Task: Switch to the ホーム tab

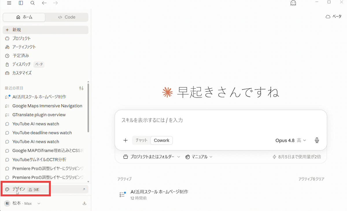Action: coord(24,17)
